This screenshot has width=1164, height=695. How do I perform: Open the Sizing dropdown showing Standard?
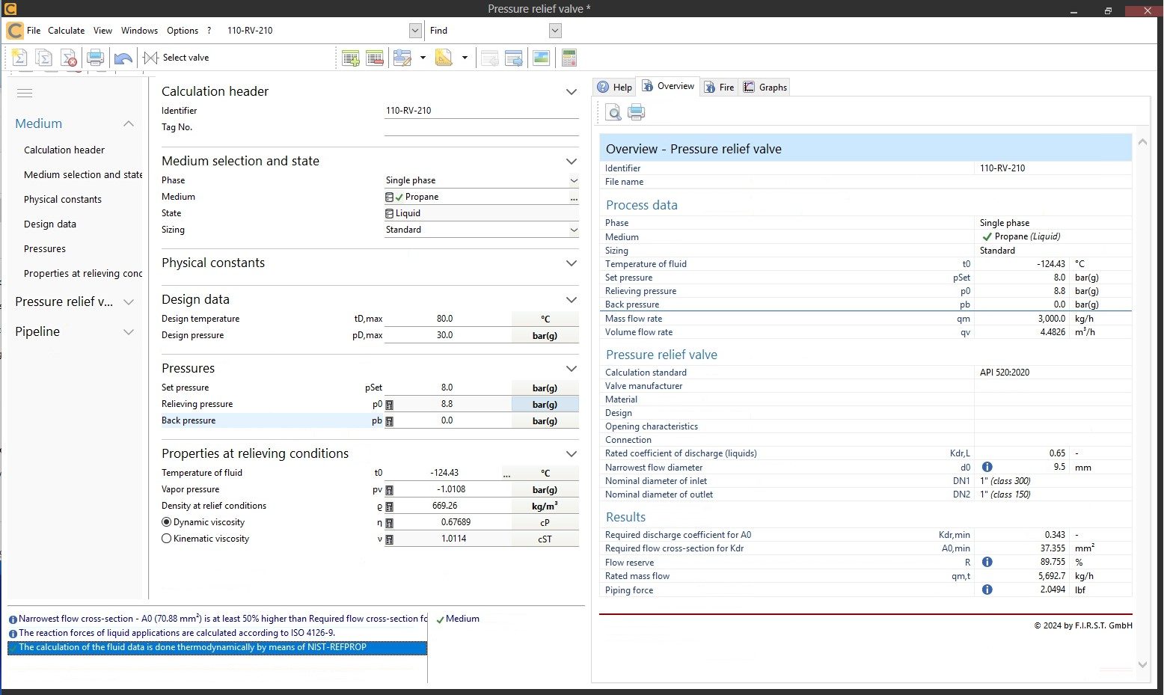click(x=574, y=230)
